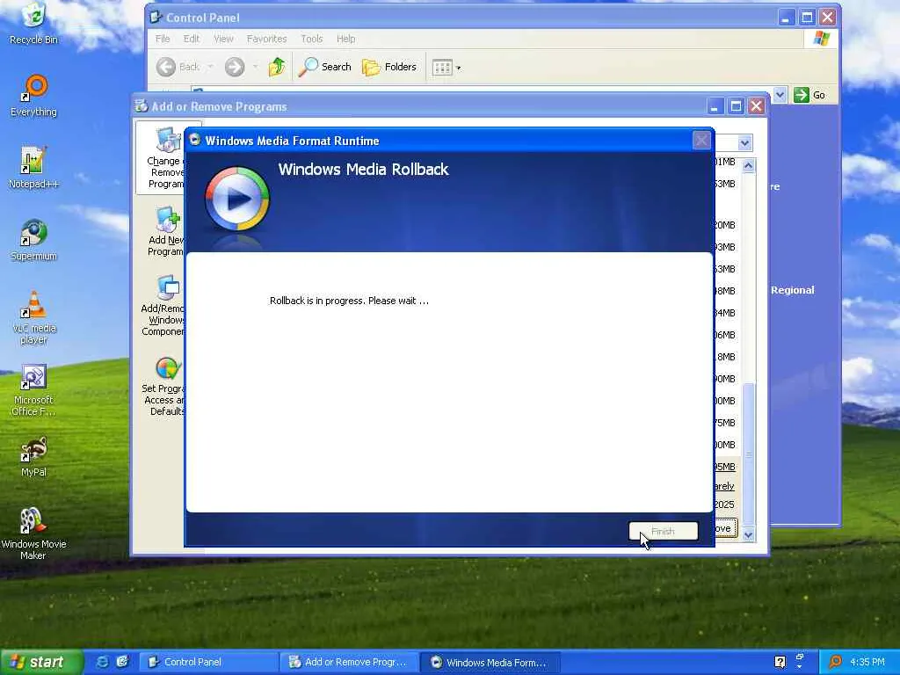Click the Up folder icon in Control Panel
Viewport: 900px width, 675px height.
pos(277,67)
